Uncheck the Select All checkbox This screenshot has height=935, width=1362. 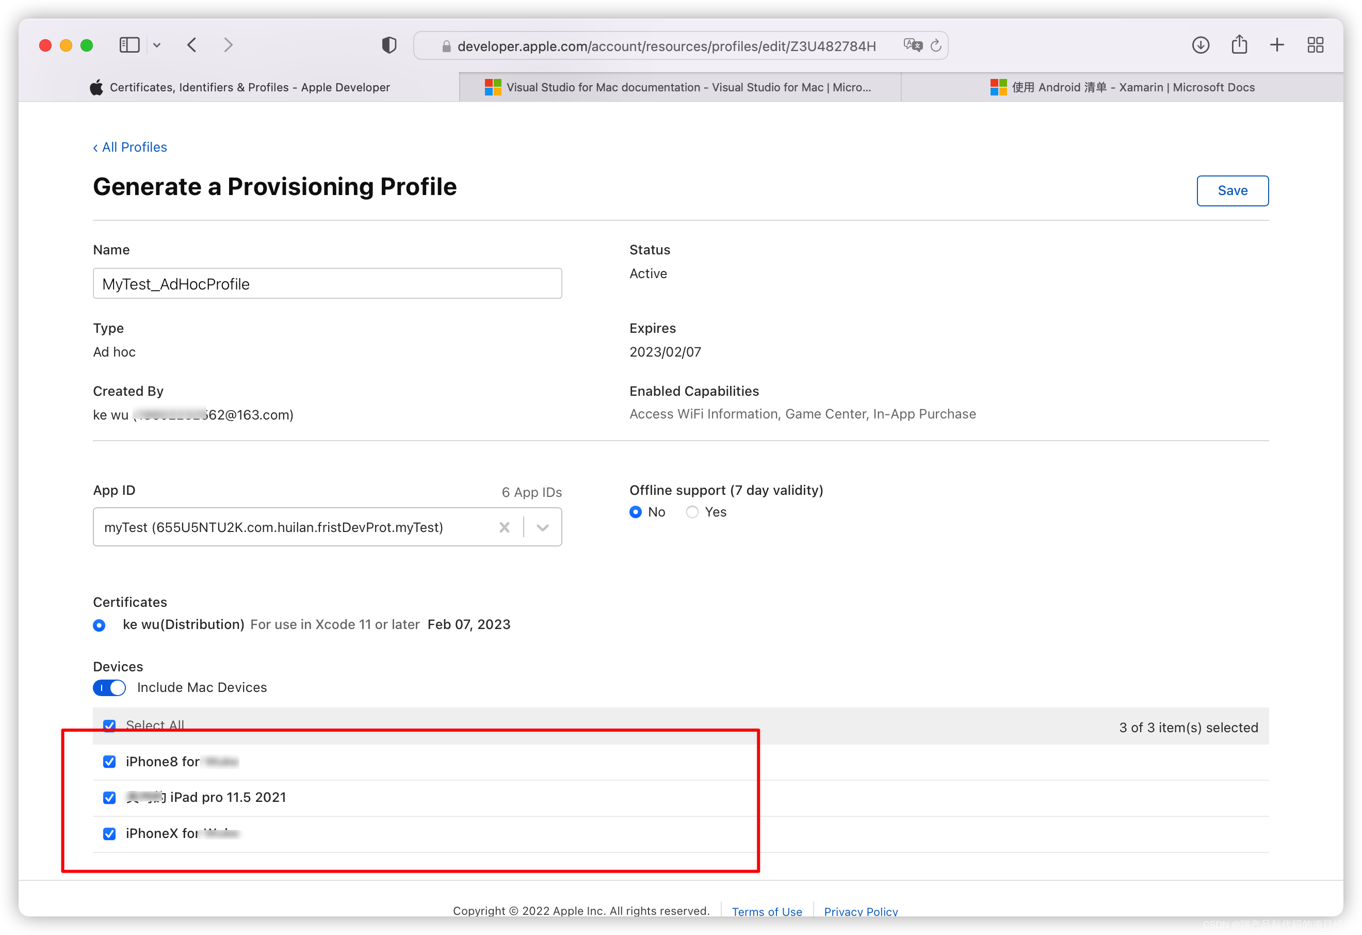coord(109,726)
